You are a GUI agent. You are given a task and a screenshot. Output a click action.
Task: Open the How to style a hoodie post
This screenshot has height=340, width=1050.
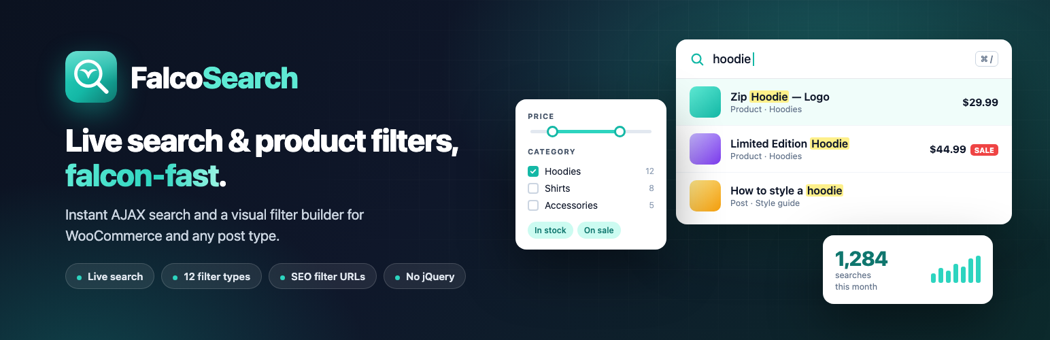click(844, 196)
